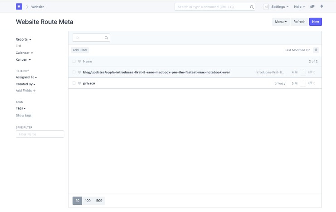
Task: Open the Help dropdown
Action: pyautogui.click(x=299, y=7)
